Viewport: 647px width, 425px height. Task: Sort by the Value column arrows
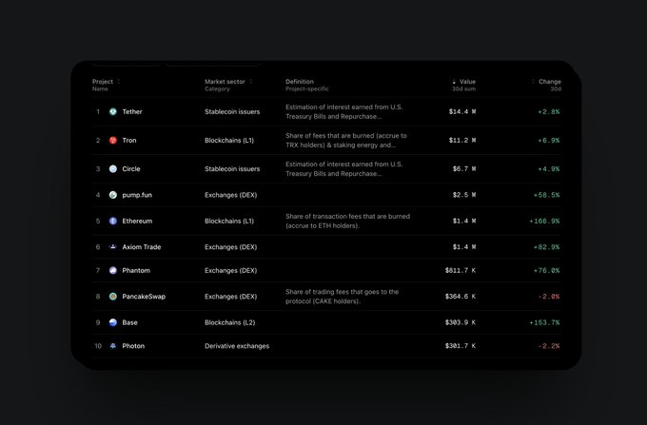tap(454, 81)
